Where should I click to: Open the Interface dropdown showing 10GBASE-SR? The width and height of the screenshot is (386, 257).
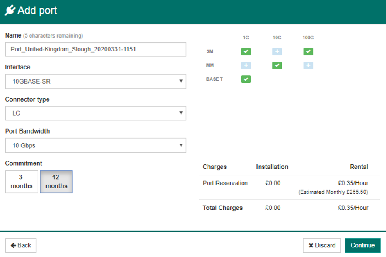coord(96,81)
